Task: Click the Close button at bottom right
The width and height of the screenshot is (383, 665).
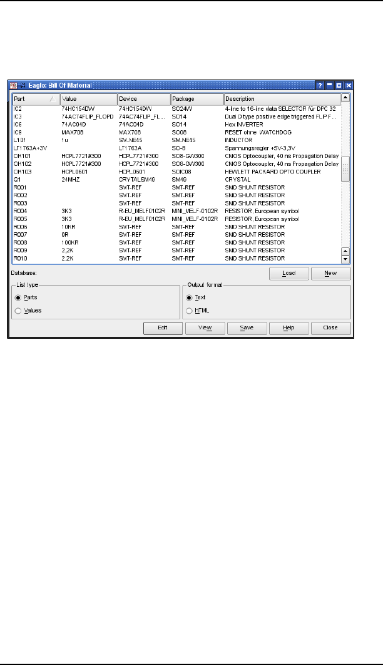Action: pos(331,328)
